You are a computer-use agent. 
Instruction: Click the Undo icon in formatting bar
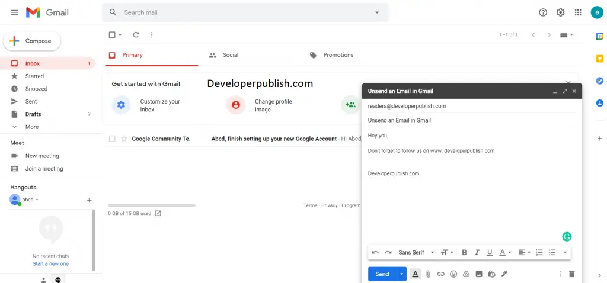[375, 252]
